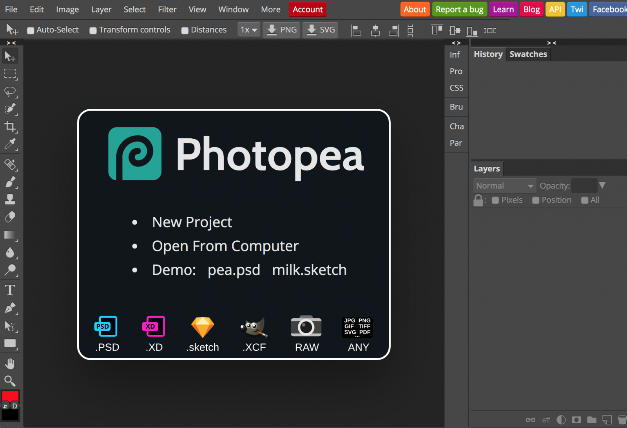Screen dimensions: 627x428
Task: Check the lock Pixels checkbox
Action: [x=495, y=200]
